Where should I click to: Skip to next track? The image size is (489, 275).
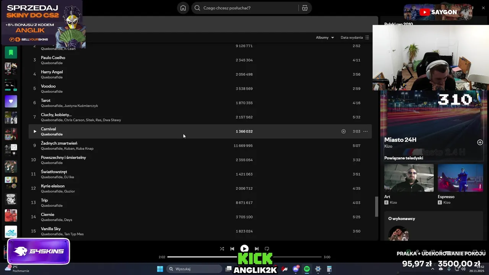[x=257, y=249]
